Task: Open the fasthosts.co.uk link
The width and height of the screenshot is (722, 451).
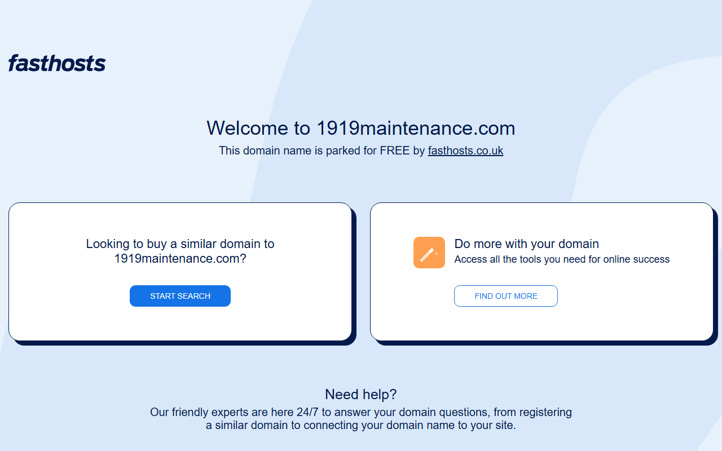Action: (x=465, y=151)
